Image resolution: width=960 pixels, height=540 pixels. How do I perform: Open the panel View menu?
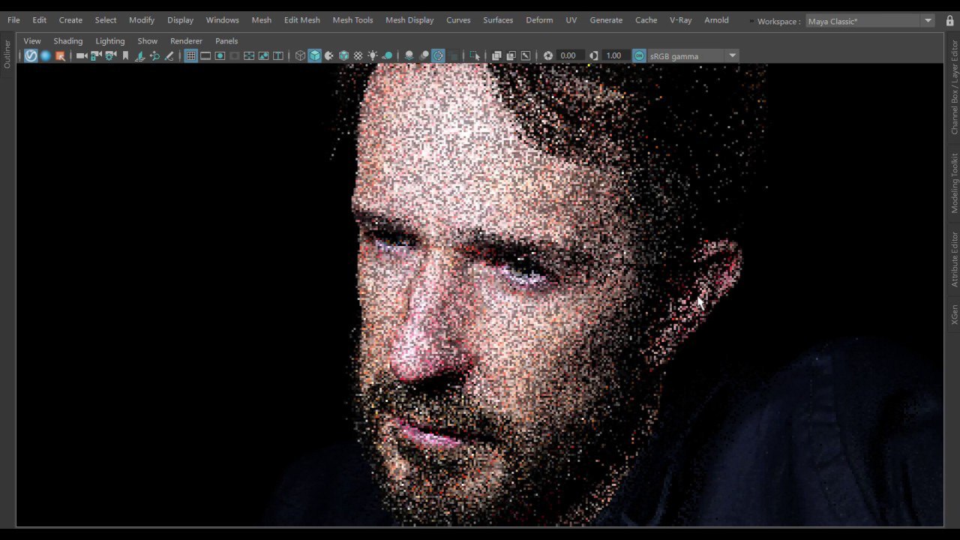click(x=32, y=41)
